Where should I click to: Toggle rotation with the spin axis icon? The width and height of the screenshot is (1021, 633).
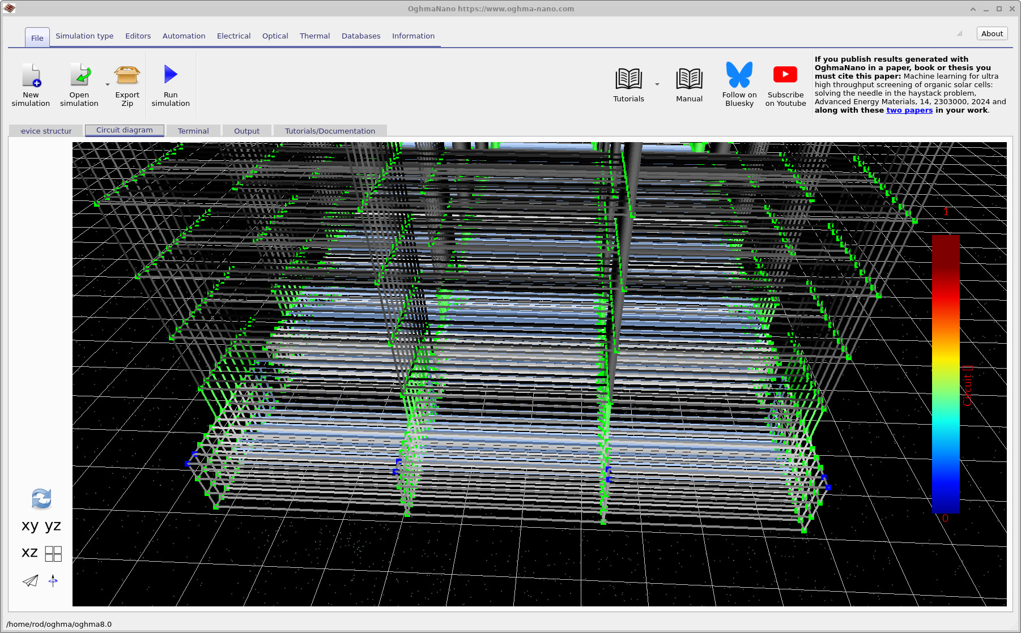53,581
